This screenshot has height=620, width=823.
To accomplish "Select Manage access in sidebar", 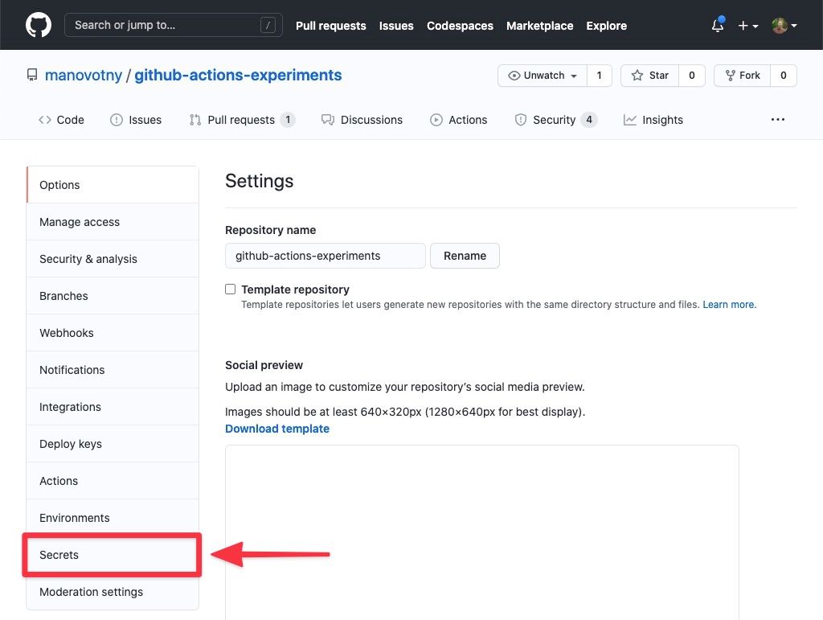I will pos(113,222).
